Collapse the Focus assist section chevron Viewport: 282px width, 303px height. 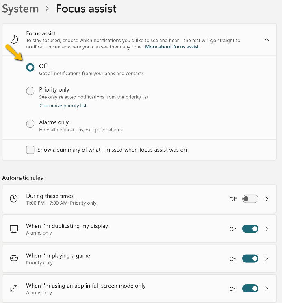pyautogui.click(x=267, y=40)
